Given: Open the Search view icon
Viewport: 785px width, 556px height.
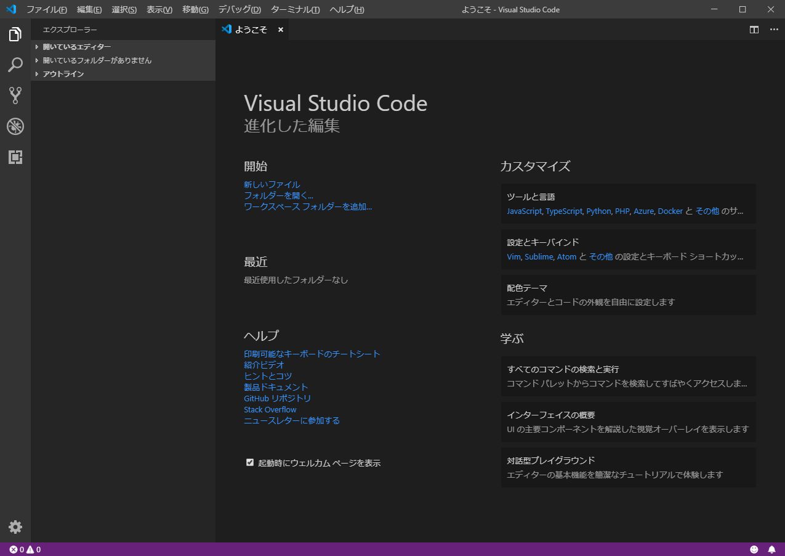Looking at the screenshot, I should [15, 65].
